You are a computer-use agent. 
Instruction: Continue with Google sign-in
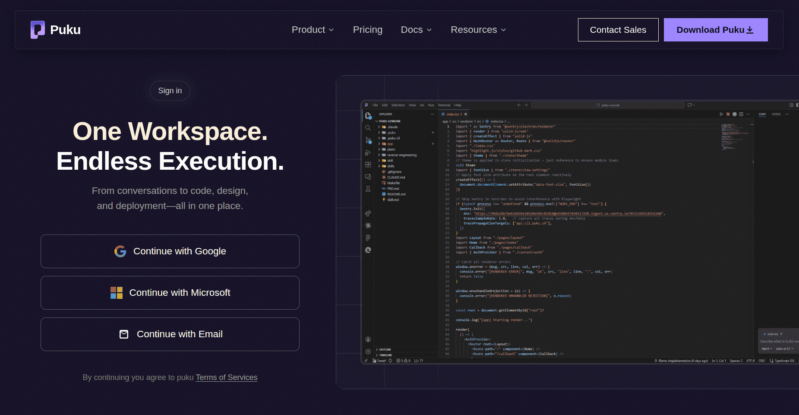click(x=170, y=251)
